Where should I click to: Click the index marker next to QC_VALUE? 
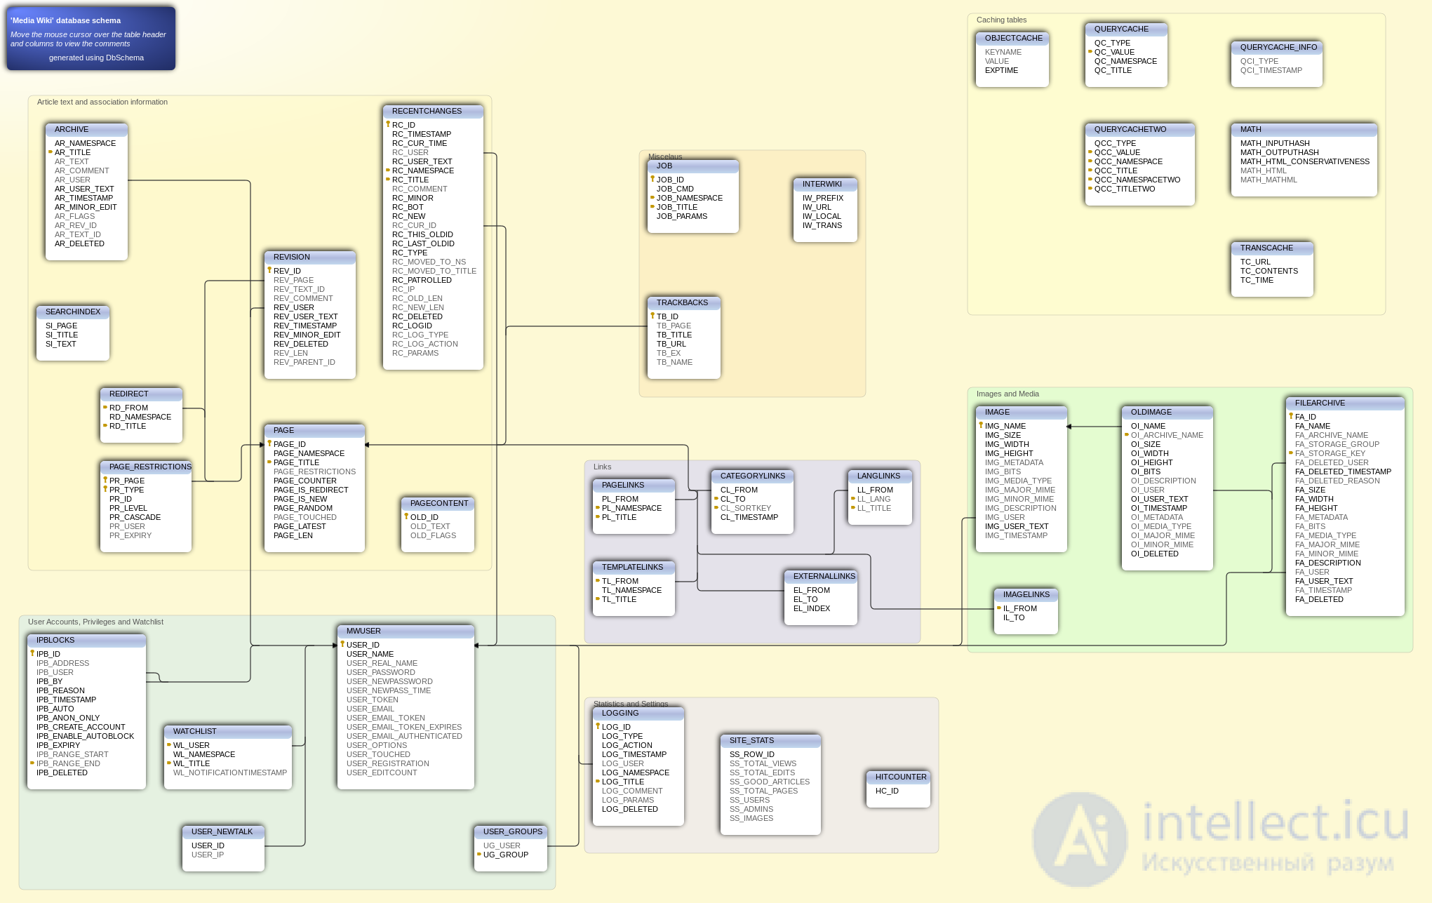pyautogui.click(x=1090, y=52)
